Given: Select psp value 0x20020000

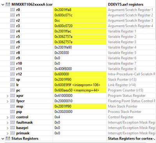Looking at the screenshot, I should coord(64,112).
